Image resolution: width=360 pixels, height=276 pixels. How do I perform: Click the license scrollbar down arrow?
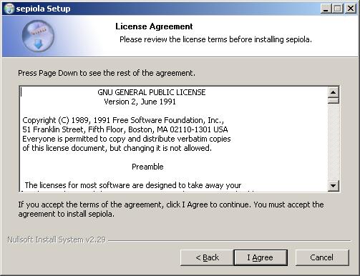coord(334,185)
